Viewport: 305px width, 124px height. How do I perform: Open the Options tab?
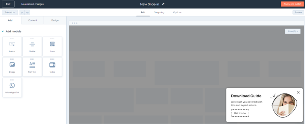pyautogui.click(x=177, y=12)
